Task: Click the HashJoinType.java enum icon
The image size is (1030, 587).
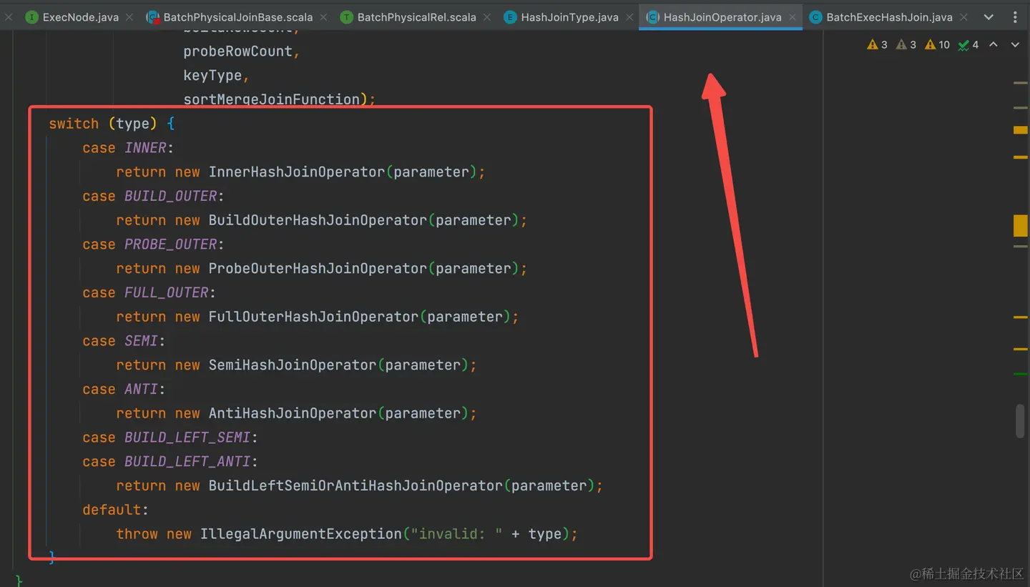Action: (510, 17)
